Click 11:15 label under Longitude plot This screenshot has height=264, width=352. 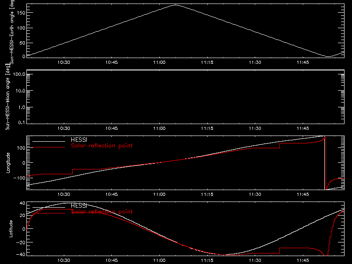pos(207,194)
